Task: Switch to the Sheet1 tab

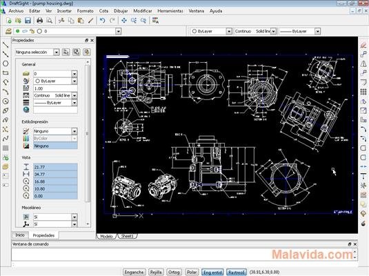Action: [128, 236]
